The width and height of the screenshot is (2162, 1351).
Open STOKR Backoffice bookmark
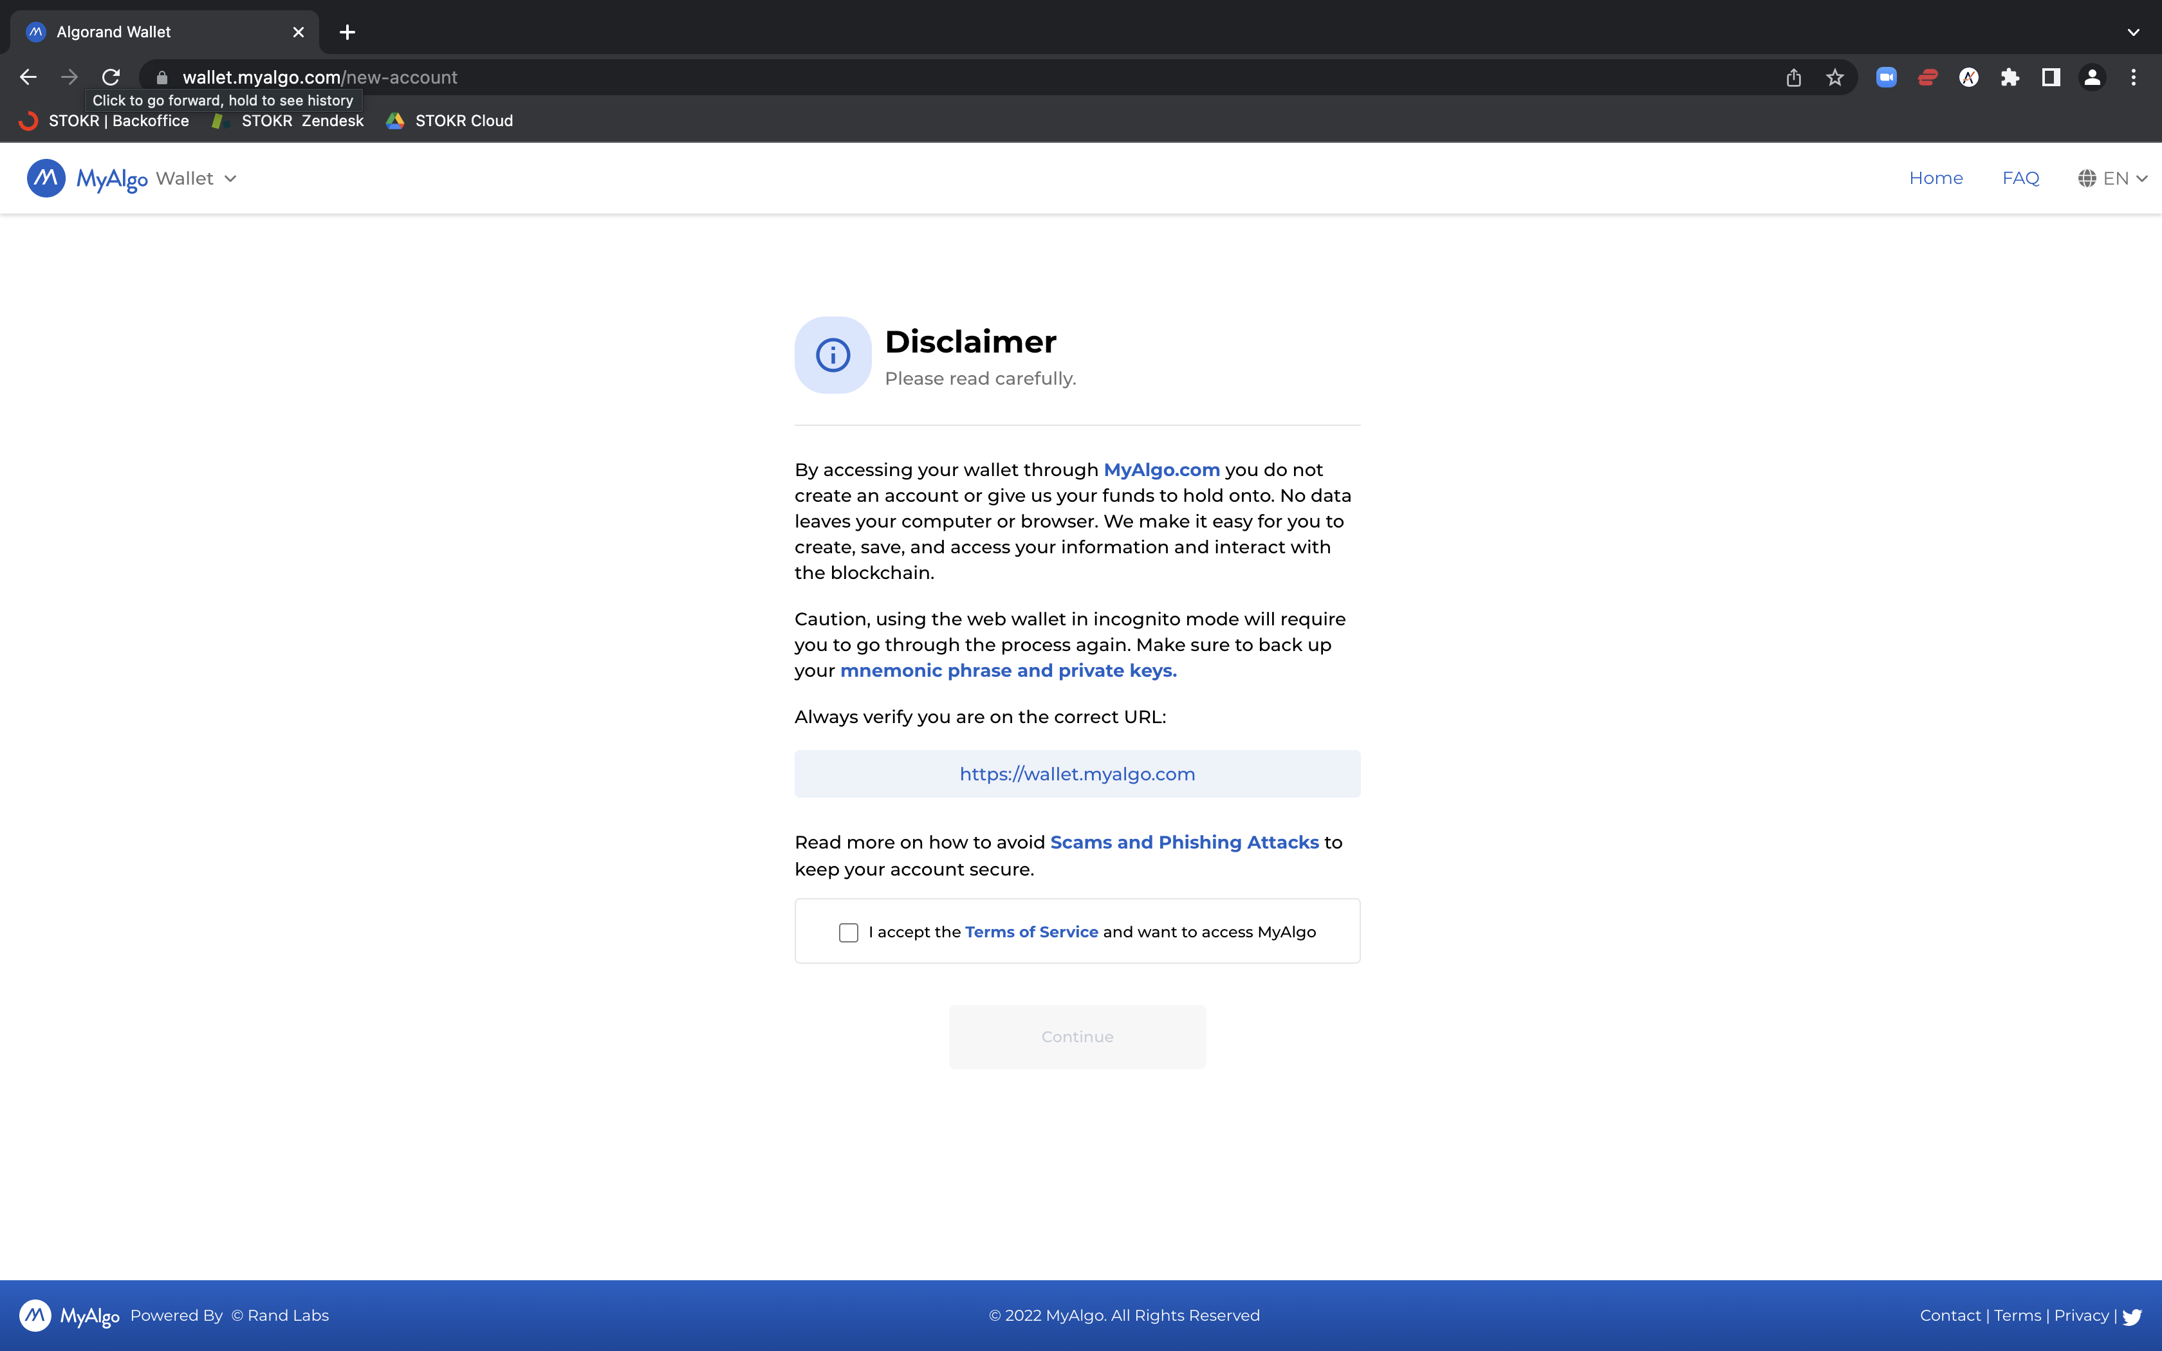click(x=104, y=121)
